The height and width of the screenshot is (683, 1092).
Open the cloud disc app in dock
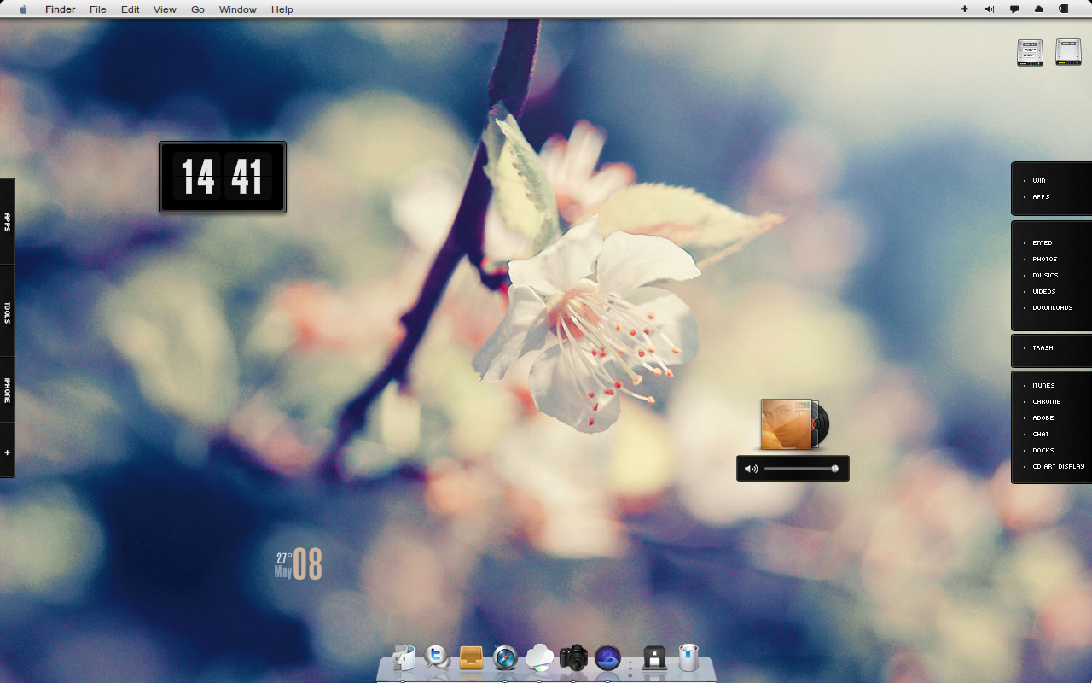click(x=539, y=658)
